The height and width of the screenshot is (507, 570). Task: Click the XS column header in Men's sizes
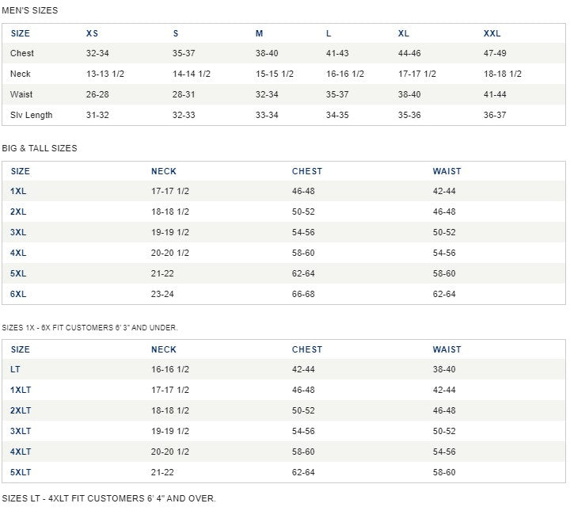click(x=92, y=33)
